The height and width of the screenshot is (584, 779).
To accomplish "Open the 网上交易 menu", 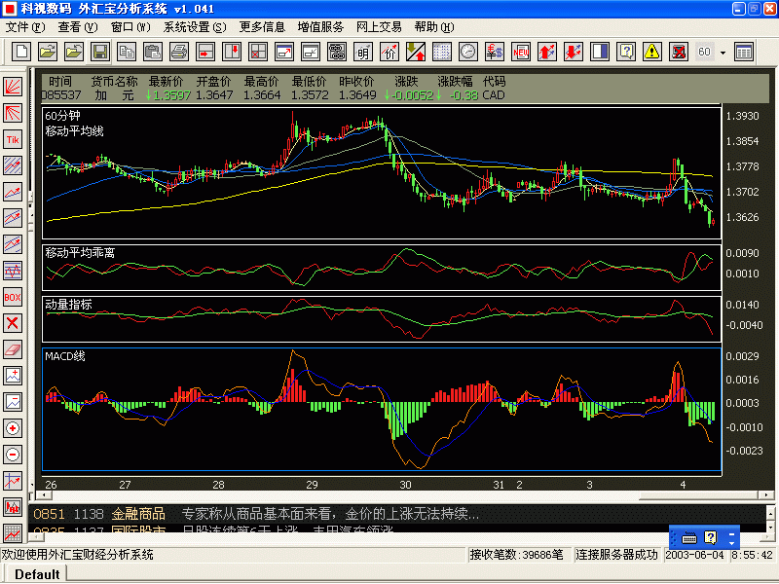I will click(379, 27).
